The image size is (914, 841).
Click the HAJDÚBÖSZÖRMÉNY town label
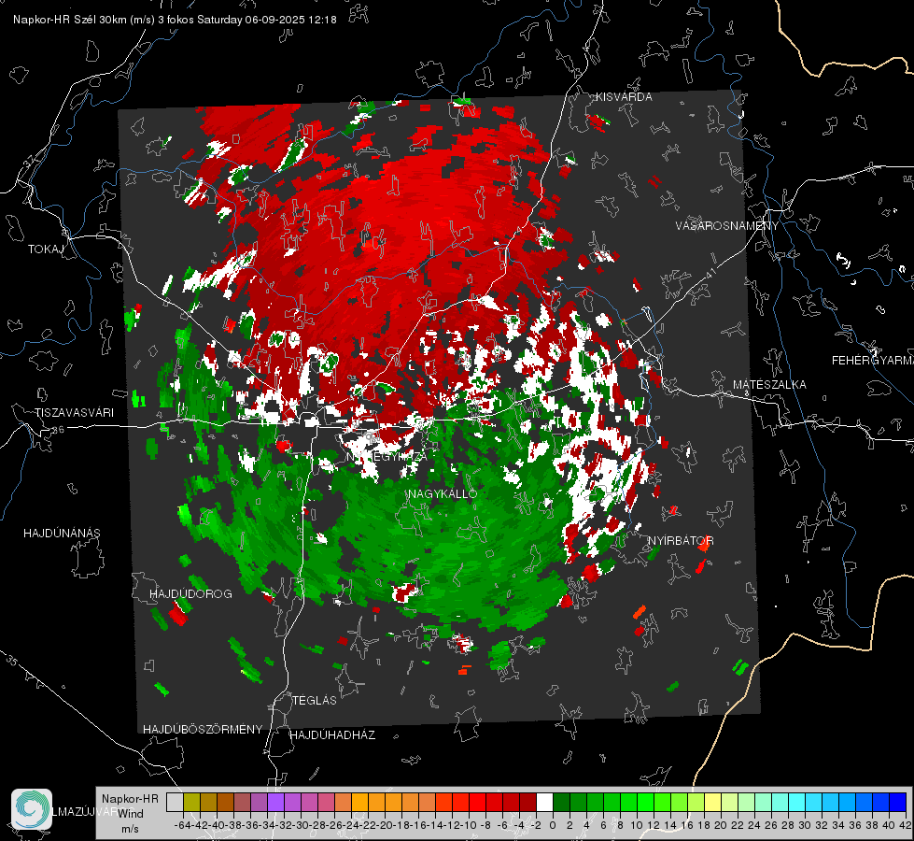click(203, 730)
